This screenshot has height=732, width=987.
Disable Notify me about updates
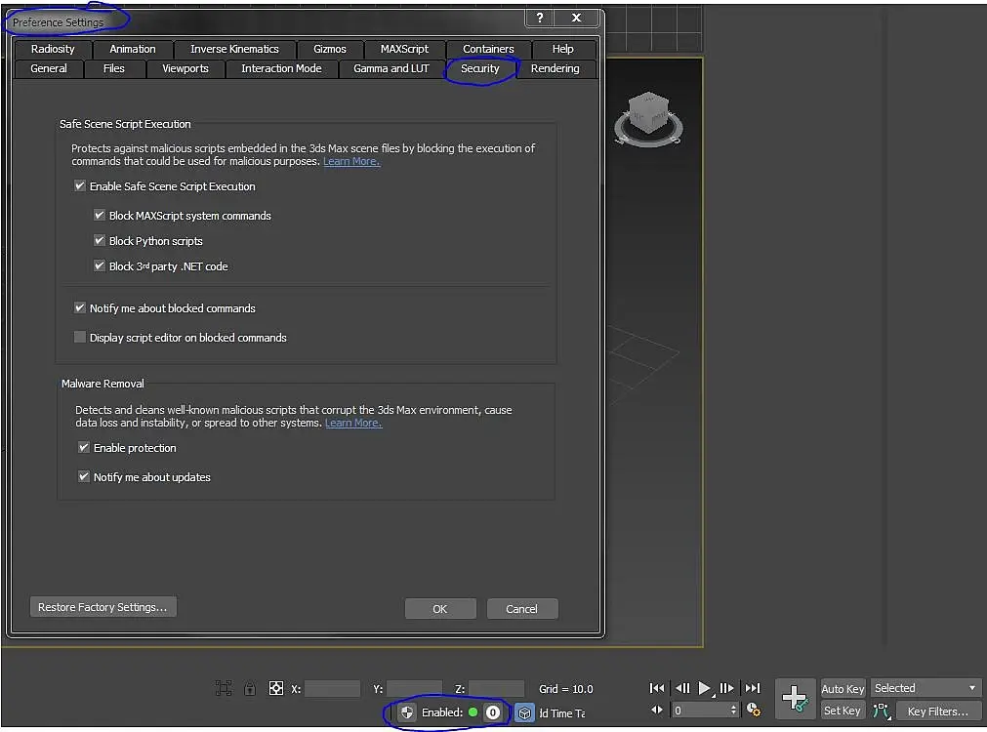(84, 477)
